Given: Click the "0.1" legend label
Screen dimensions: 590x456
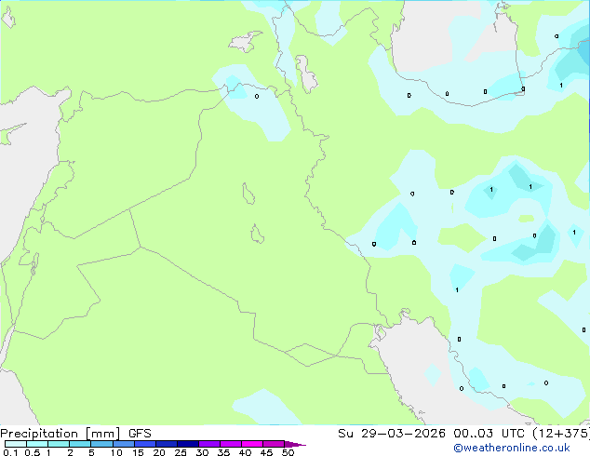Looking at the screenshot, I should click(x=10, y=452).
